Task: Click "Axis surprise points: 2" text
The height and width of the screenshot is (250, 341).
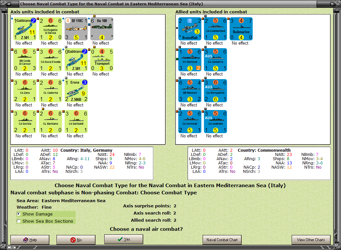Action: [150, 206]
